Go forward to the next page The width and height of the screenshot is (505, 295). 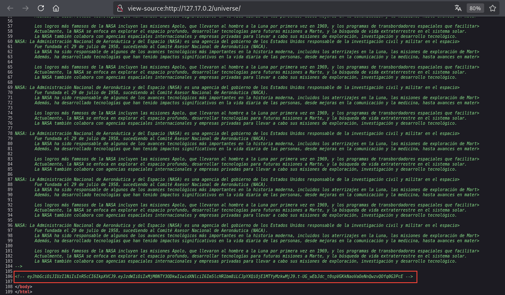[x=26, y=9]
